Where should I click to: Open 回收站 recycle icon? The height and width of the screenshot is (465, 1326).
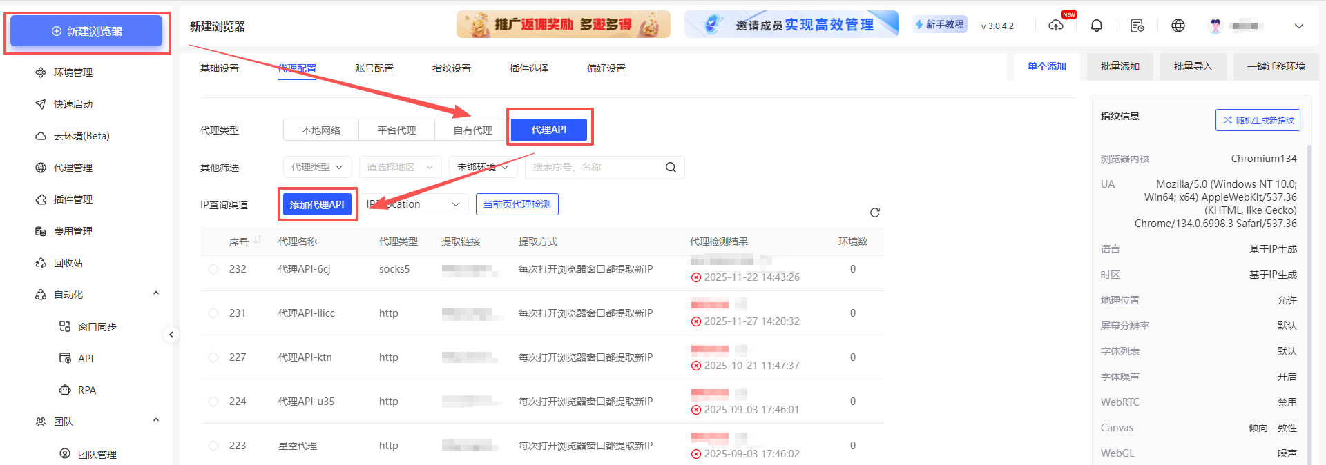pos(41,263)
